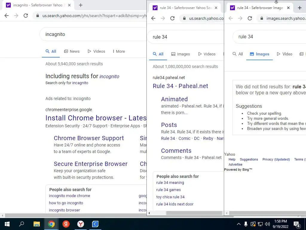Open the Comments sublink
Image resolution: width=306 pixels, height=230 pixels.
(x=176, y=151)
